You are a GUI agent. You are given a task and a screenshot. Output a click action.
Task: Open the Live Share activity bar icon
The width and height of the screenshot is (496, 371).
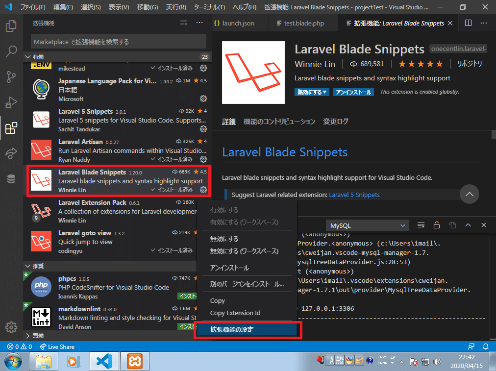11,153
